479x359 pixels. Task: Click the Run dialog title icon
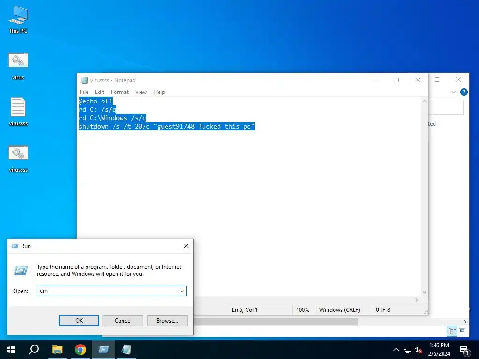(15, 246)
